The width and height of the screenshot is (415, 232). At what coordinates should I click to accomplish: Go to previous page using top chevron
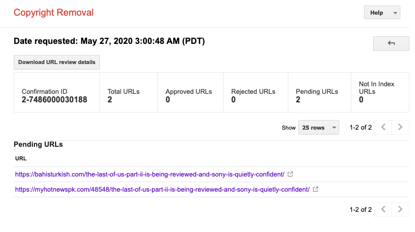[383, 127]
